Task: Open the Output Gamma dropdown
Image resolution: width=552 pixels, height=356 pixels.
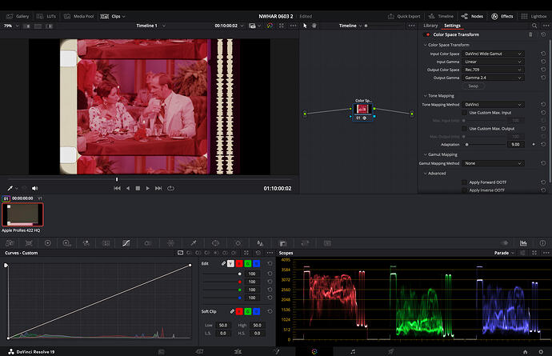Action: click(x=494, y=78)
